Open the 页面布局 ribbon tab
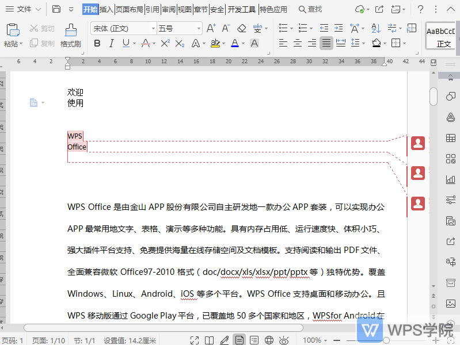The image size is (460, 345). point(129,9)
